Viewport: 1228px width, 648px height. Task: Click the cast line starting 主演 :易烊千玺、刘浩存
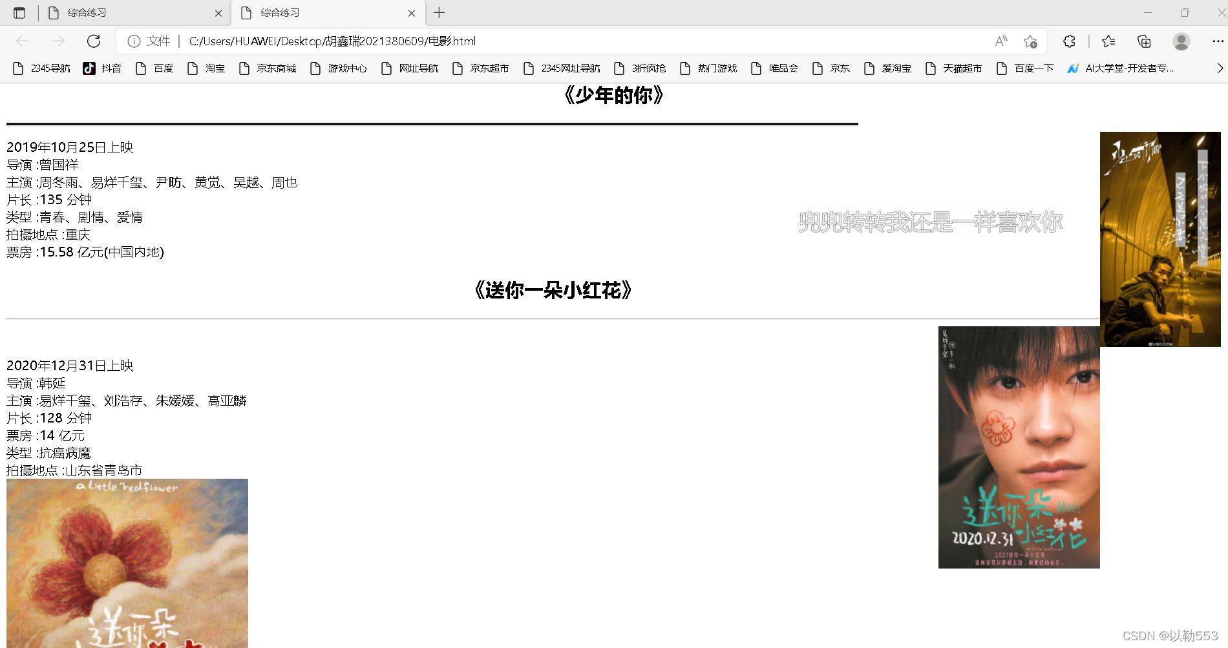(127, 401)
